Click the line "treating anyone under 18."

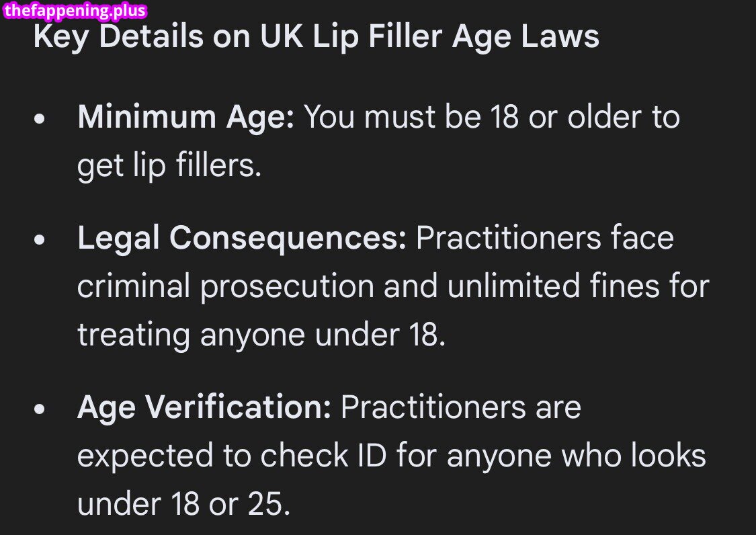(x=261, y=334)
